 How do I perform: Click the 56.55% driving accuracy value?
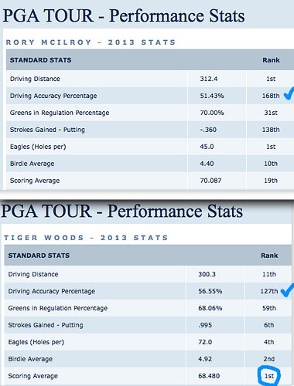pos(210,291)
